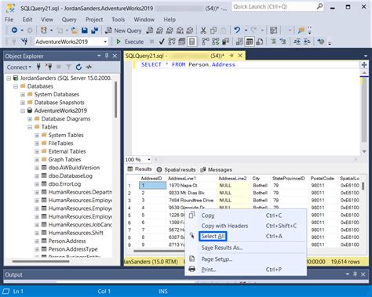The width and height of the screenshot is (372, 297).
Task: Expand the Database Snapshots node
Action: (x=23, y=103)
